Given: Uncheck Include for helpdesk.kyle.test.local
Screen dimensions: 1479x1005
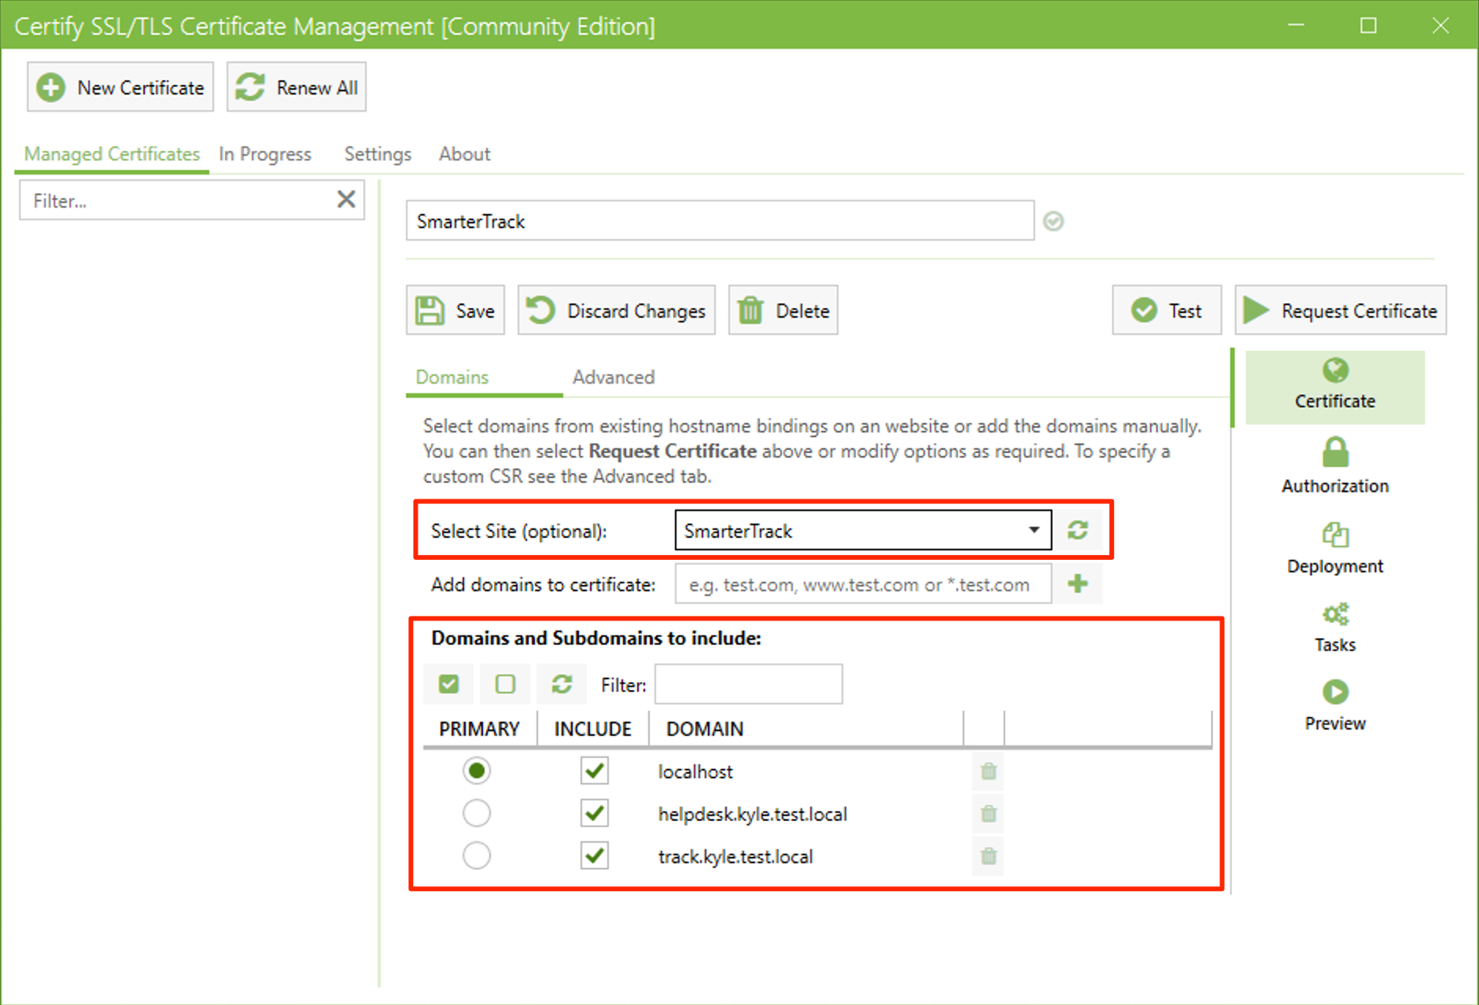Looking at the screenshot, I should 595,813.
